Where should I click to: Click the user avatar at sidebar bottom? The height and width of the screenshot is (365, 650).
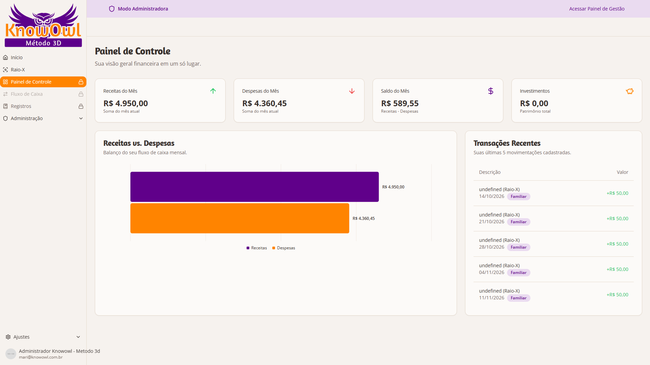(11, 354)
